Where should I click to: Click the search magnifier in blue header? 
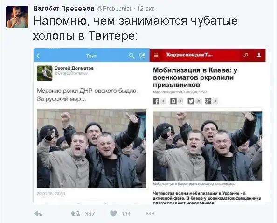click(x=132, y=56)
